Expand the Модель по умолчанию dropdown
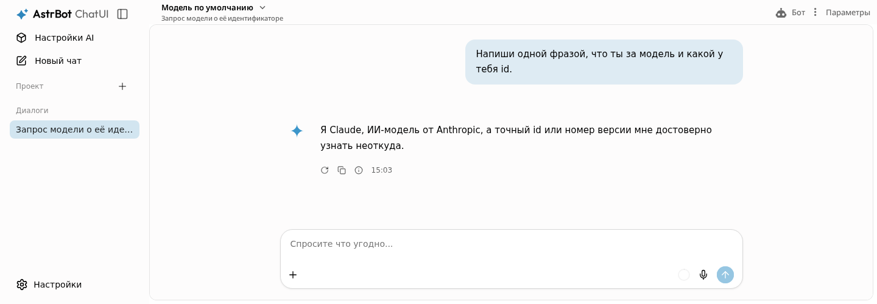Image resolution: width=877 pixels, height=304 pixels. coord(214,7)
